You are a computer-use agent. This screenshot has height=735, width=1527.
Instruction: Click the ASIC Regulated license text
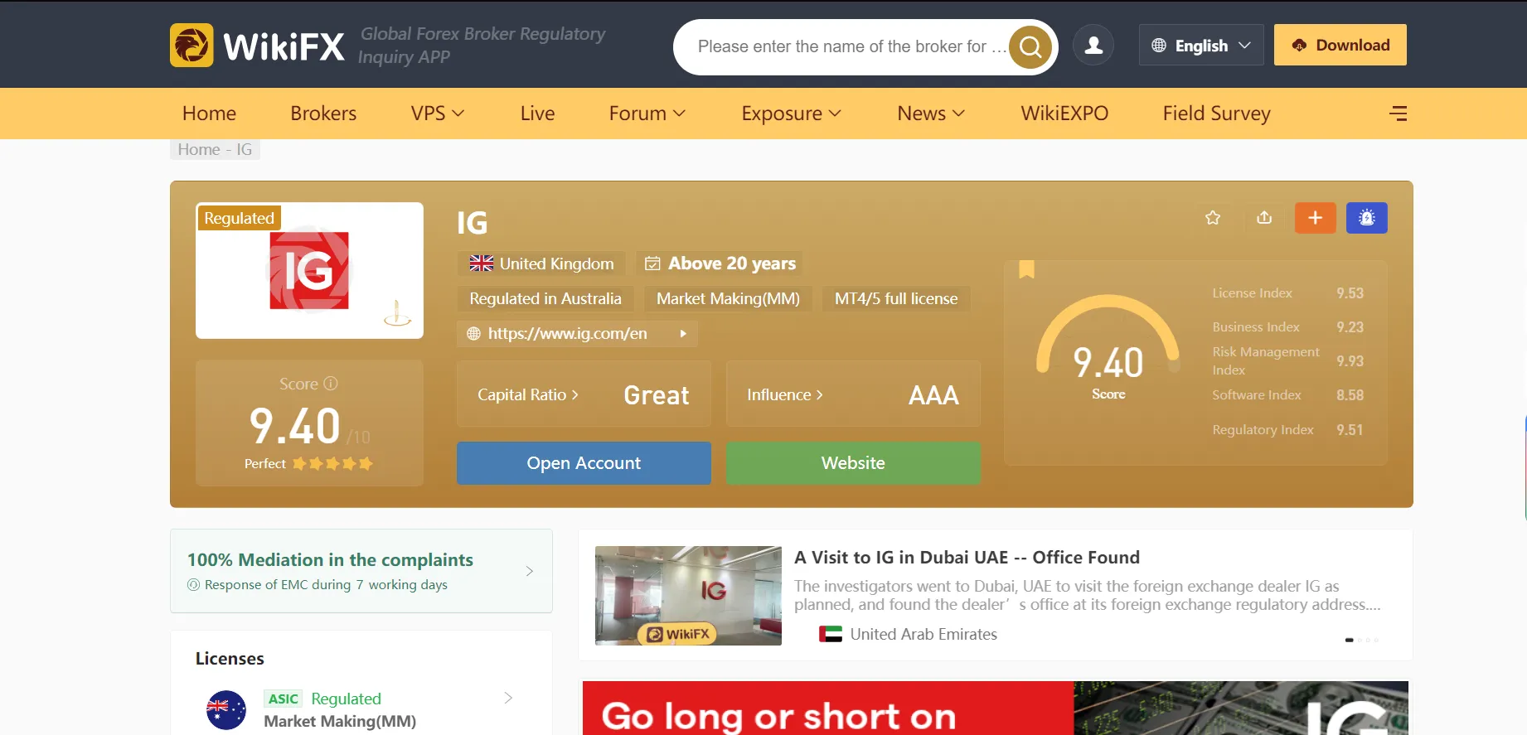click(323, 699)
